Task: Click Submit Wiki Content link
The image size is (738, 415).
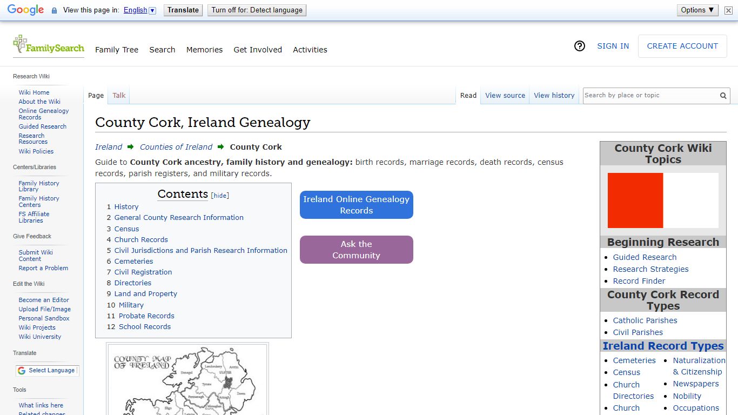Action: point(36,256)
